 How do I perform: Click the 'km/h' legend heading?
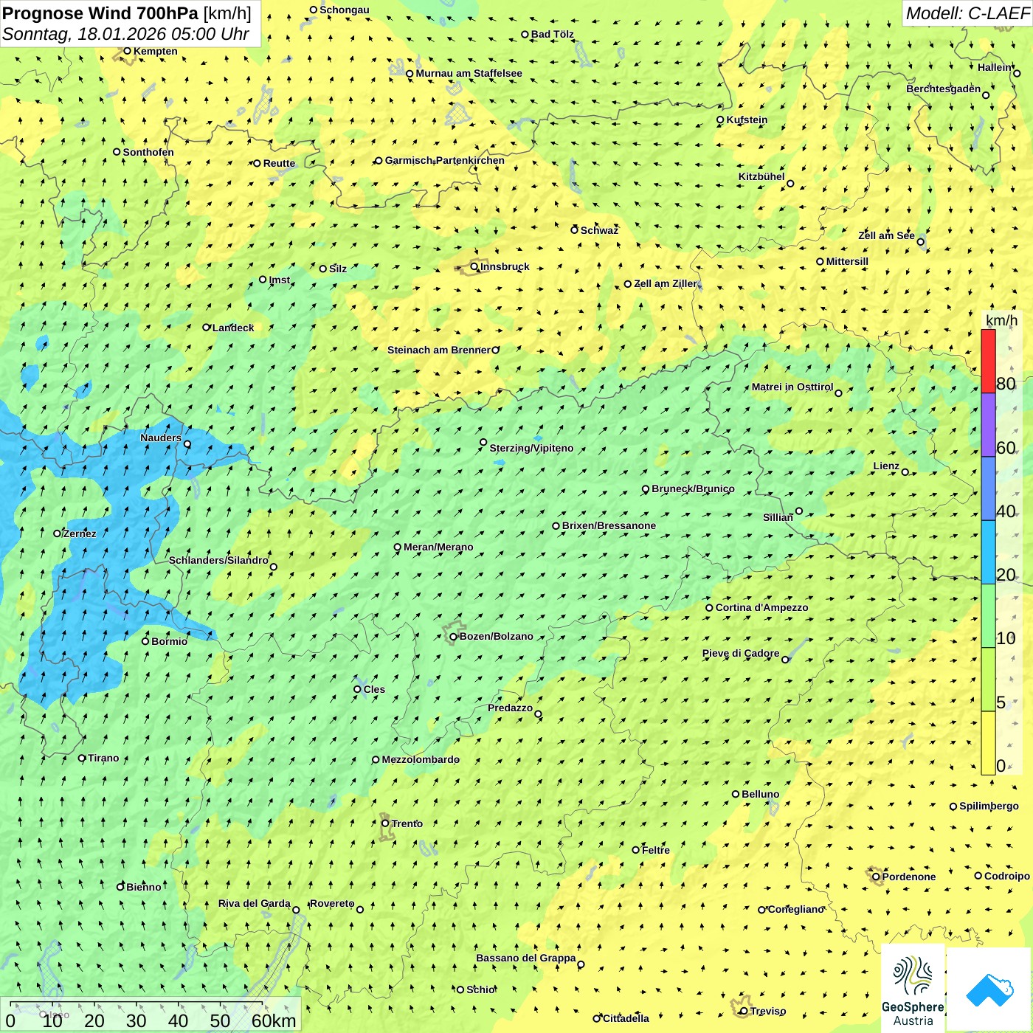coord(1001,320)
